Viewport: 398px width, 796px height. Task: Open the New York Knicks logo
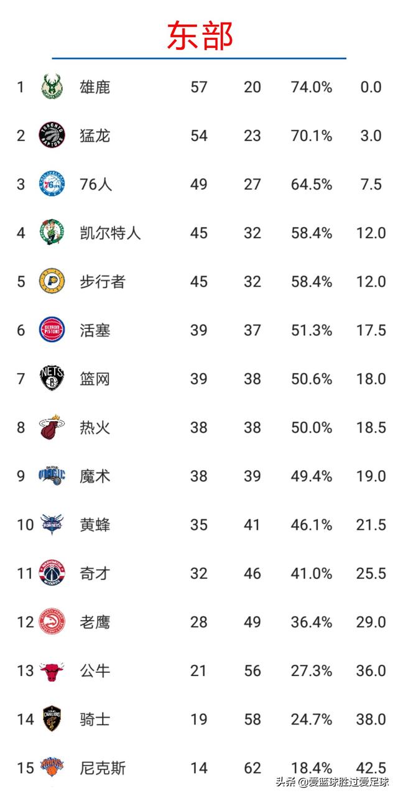[52, 767]
